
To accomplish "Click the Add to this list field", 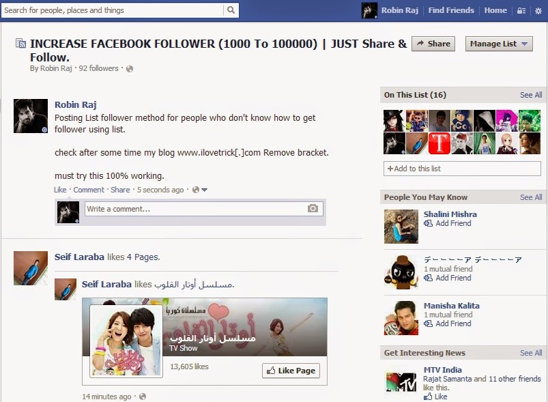I will click(462, 169).
